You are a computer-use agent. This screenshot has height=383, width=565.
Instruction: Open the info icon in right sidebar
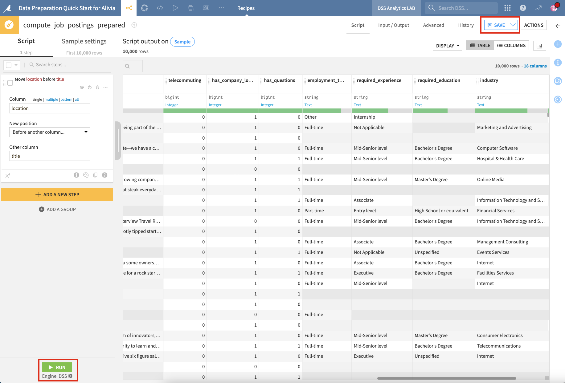[558, 63]
